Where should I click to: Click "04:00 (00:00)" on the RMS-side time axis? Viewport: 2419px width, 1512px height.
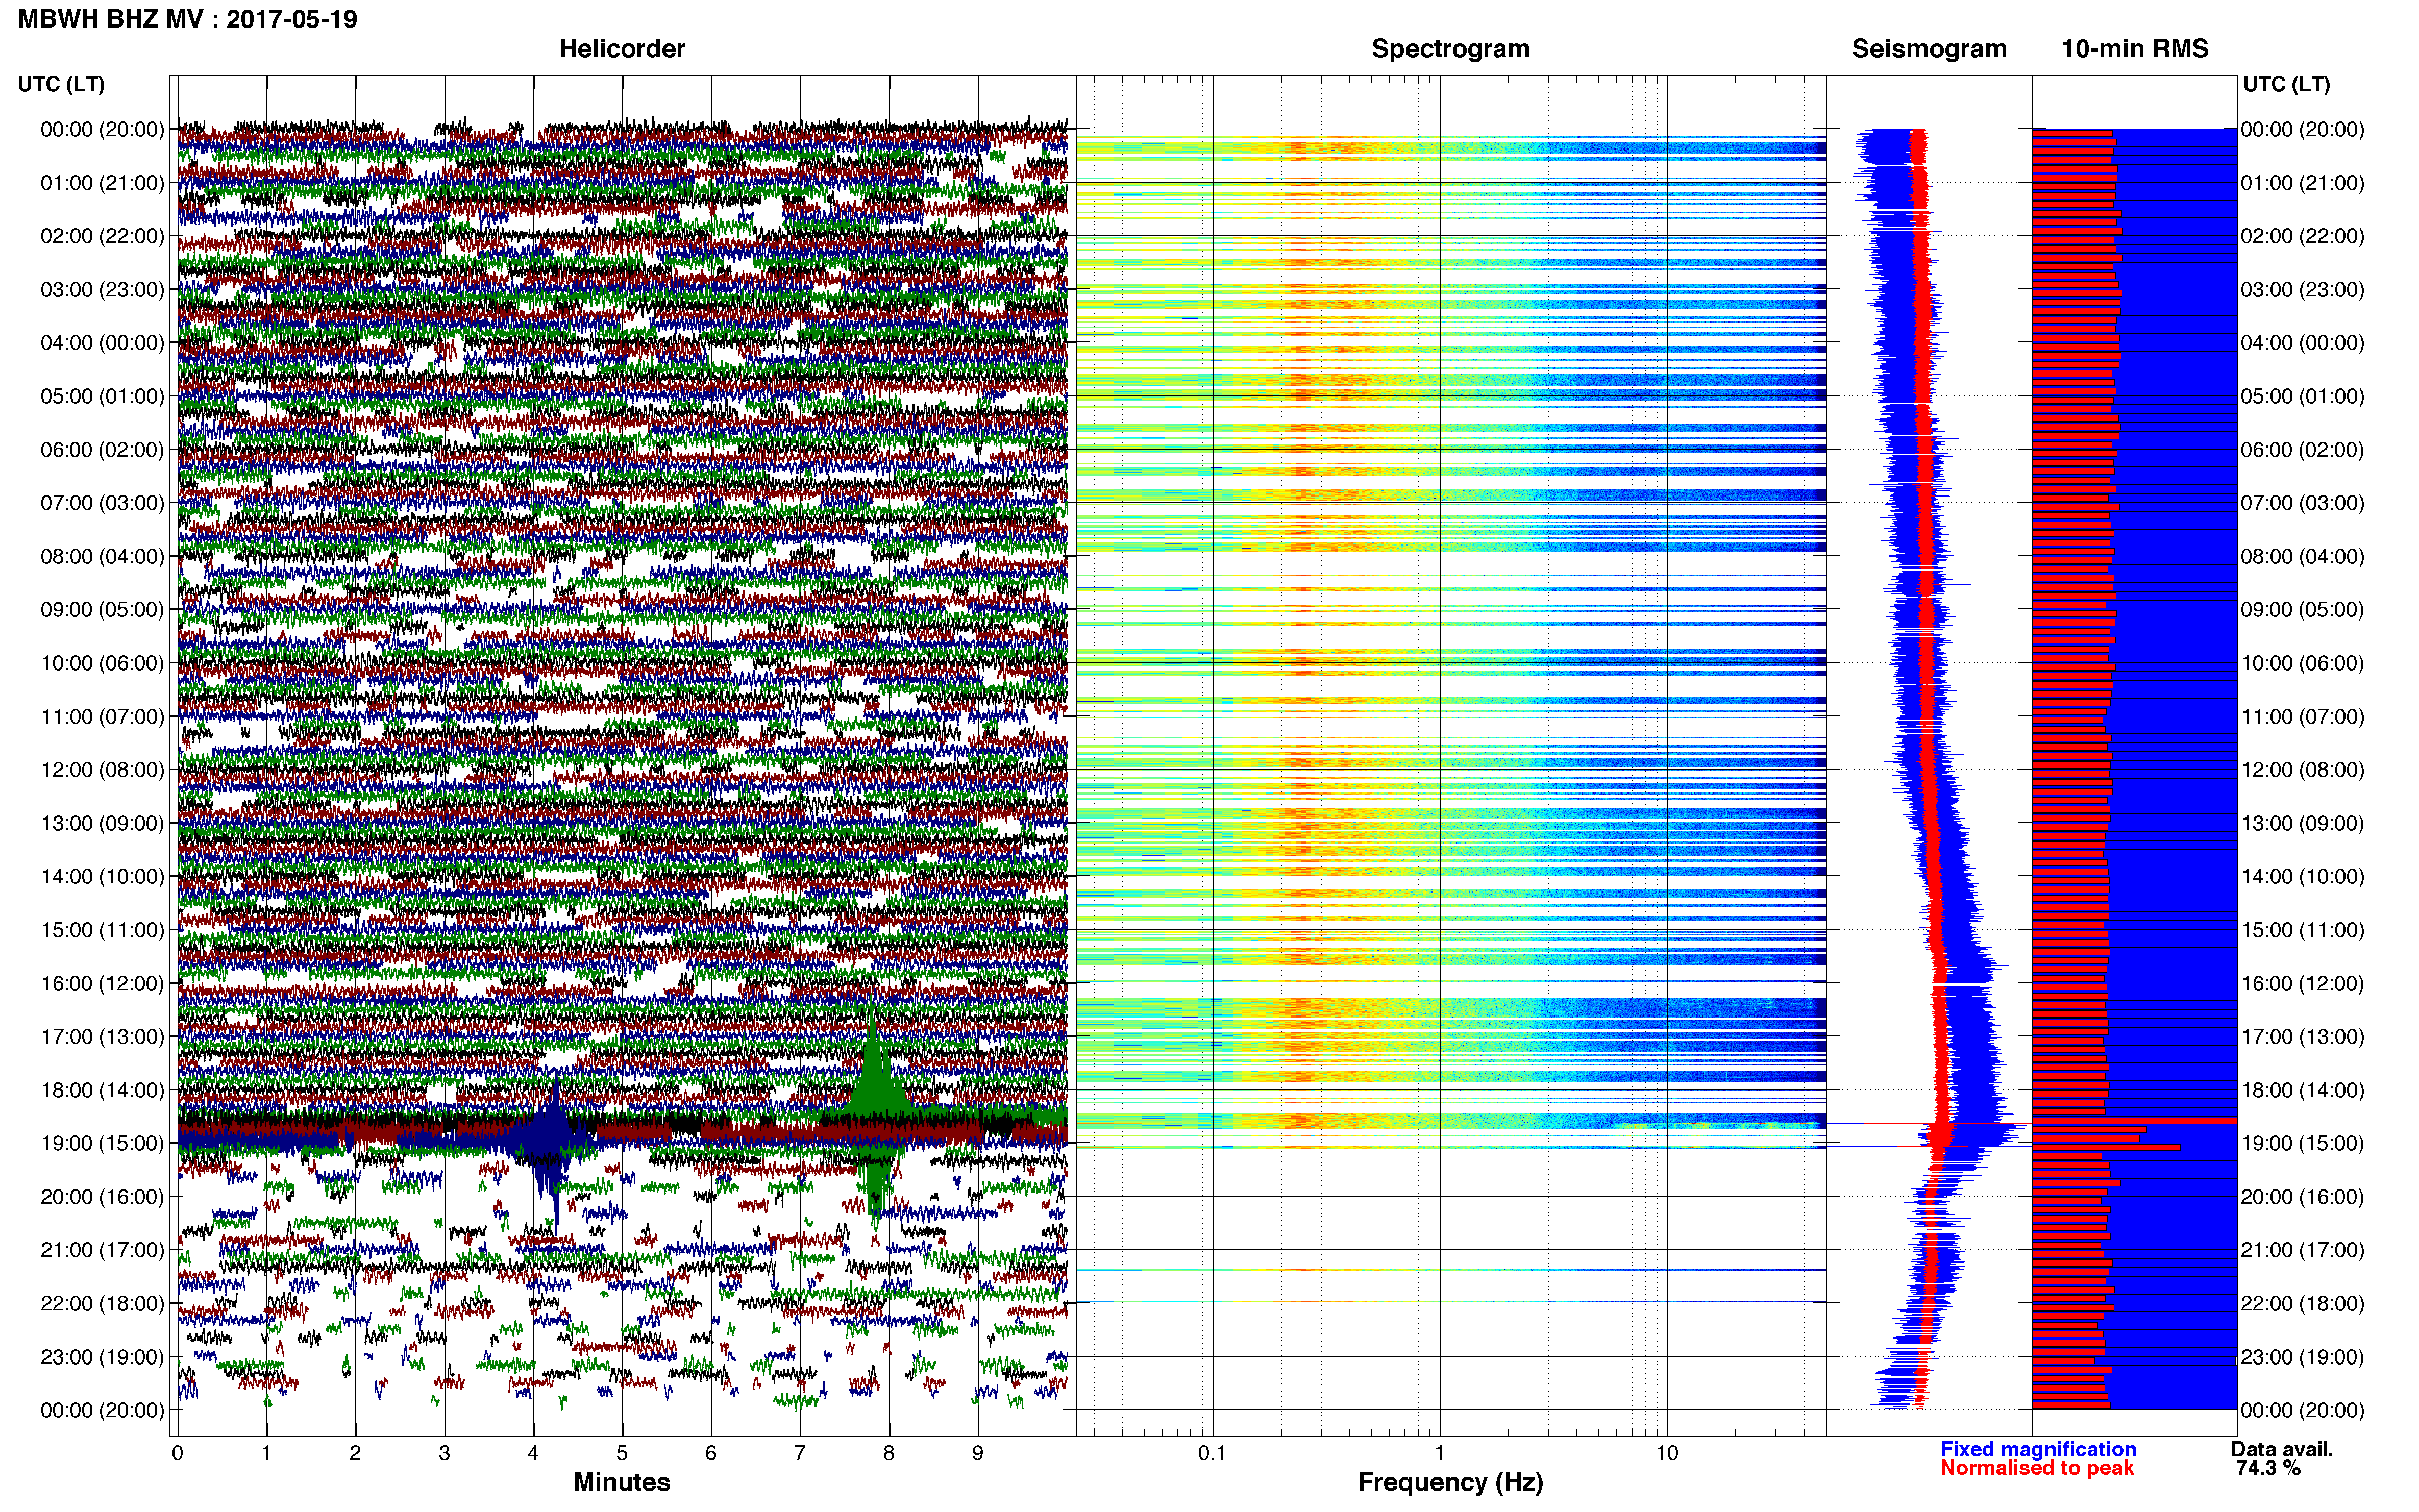[x=2303, y=343]
